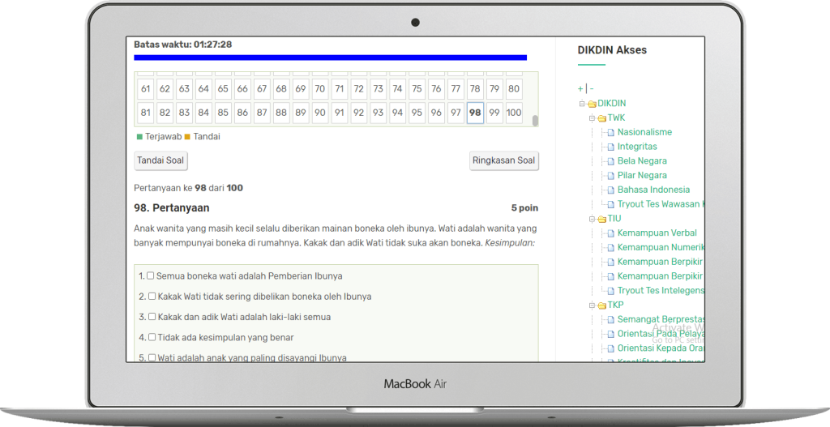Click the Bela Negara page icon
Image resolution: width=830 pixels, height=427 pixels.
click(611, 161)
